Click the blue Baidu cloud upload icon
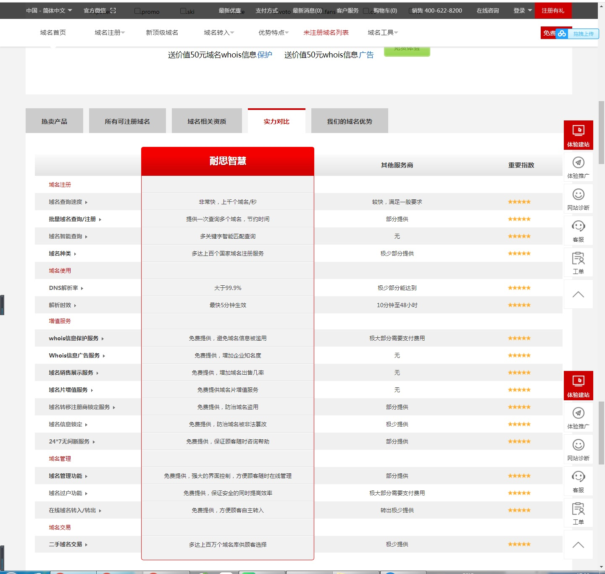 562,34
